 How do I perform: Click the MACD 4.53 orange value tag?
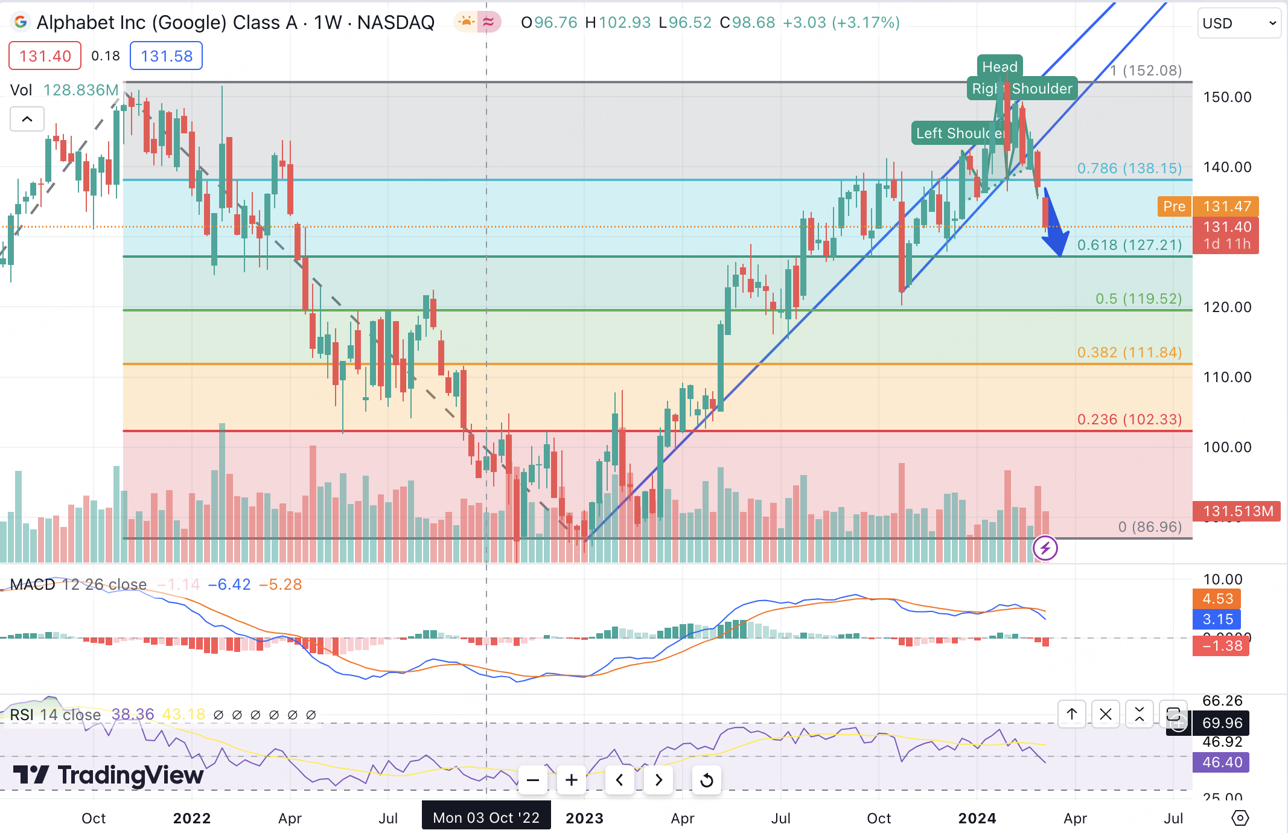(x=1217, y=599)
